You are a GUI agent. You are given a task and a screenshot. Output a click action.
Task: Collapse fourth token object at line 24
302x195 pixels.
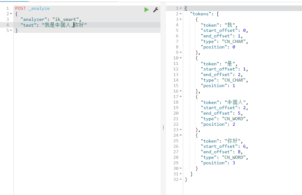pyautogui.click(x=181, y=135)
